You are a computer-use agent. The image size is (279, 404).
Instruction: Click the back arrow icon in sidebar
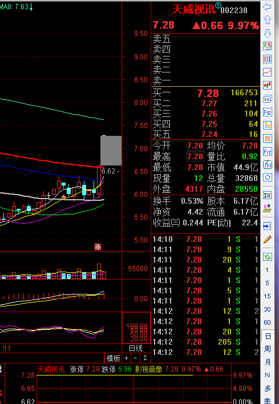pyautogui.click(x=267, y=7)
